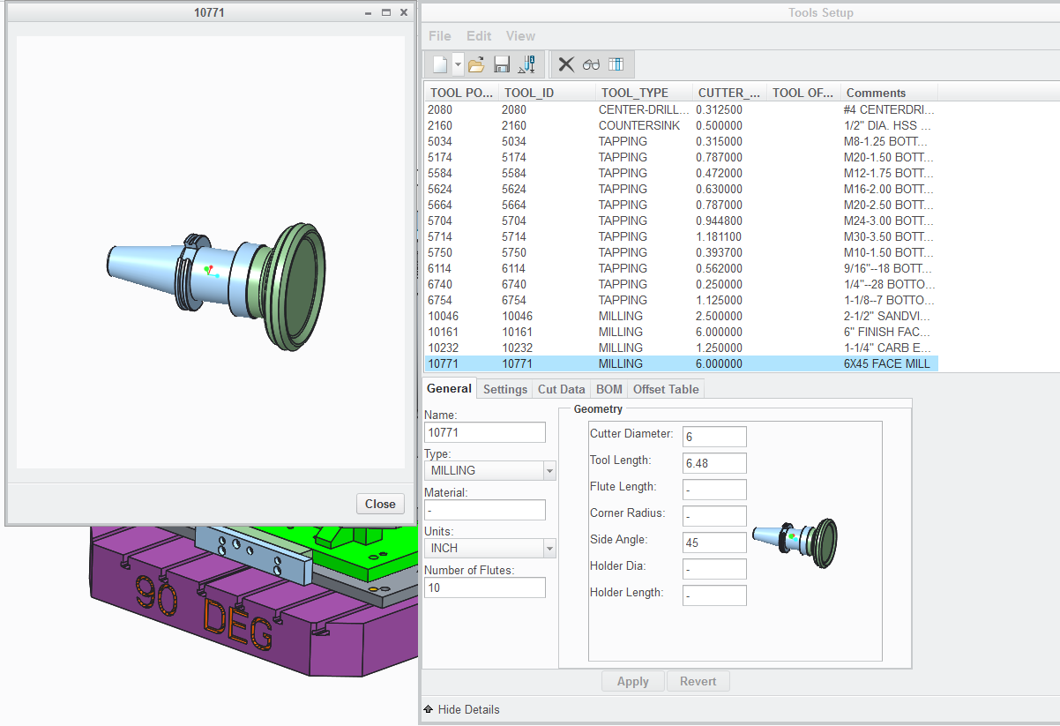This screenshot has height=726, width=1060.
Task: Open tool file with the folder icon
Action: point(476,64)
